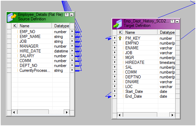Select the Start_Date port name

coord(134,91)
